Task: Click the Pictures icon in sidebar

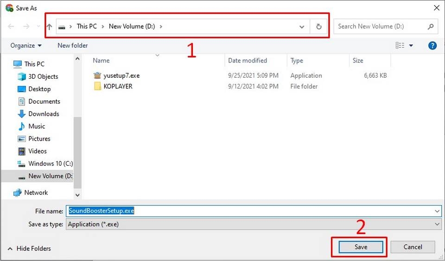Action: [22, 139]
